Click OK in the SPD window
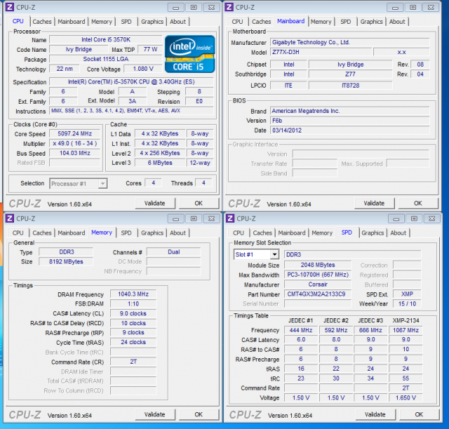The image size is (449, 429). click(x=419, y=414)
